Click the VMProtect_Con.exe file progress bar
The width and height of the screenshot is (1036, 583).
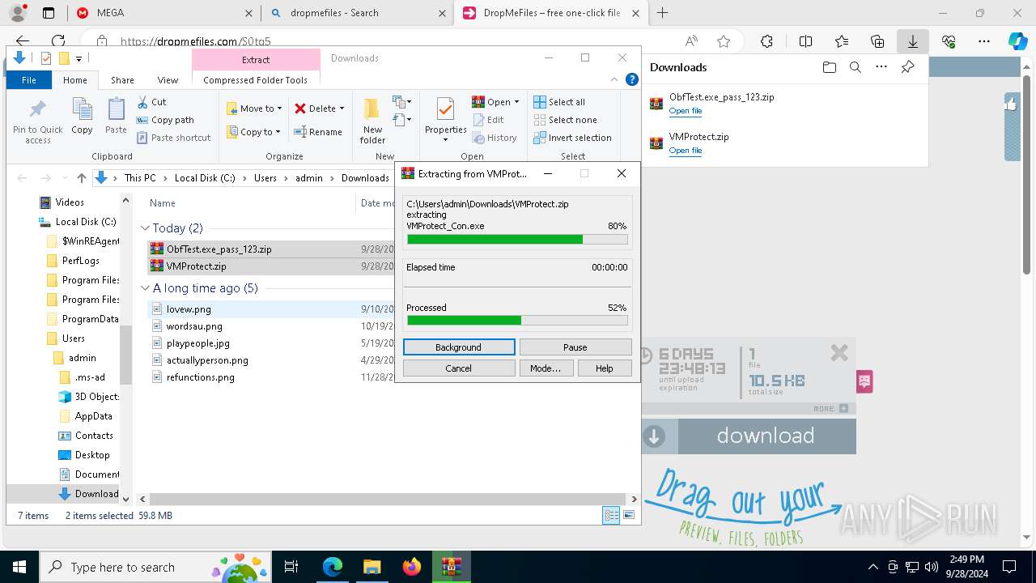pyautogui.click(x=517, y=240)
